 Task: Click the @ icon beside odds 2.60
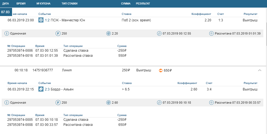pyautogui.click(x=109, y=103)
